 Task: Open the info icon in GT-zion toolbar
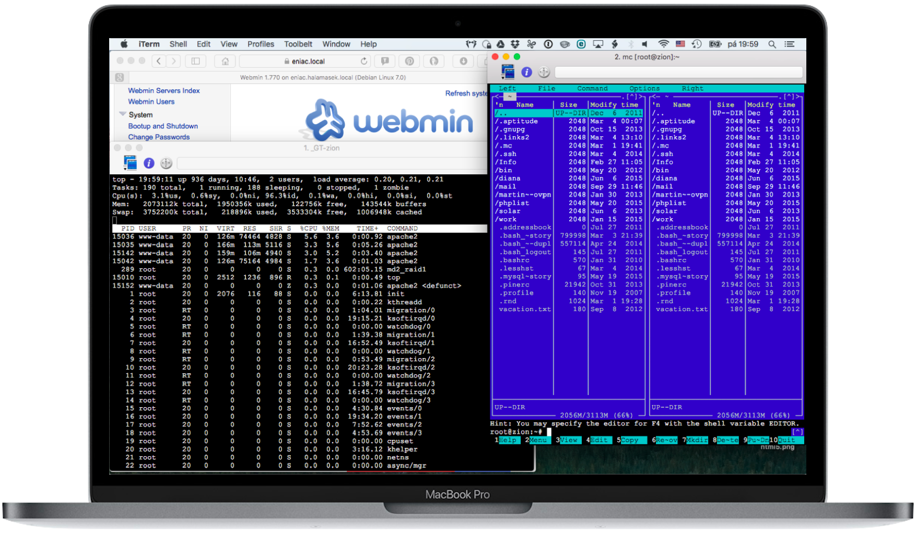pyautogui.click(x=149, y=163)
